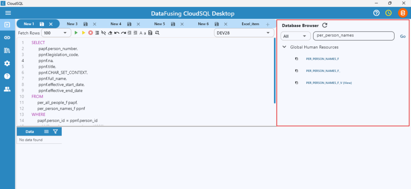Switch to the Excel_item tab
The width and height of the screenshot is (411, 189).
click(250, 24)
